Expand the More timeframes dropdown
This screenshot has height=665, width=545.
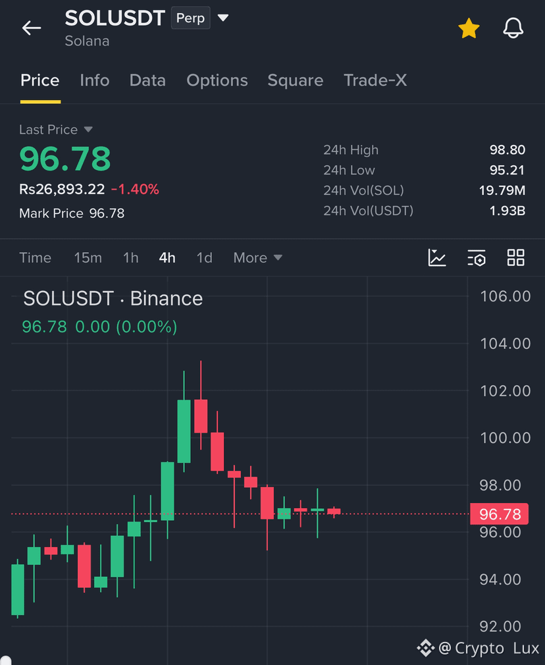258,257
